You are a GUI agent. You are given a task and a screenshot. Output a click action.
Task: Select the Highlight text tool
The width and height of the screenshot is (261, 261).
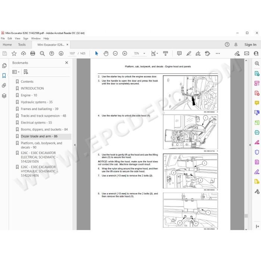point(189,53)
